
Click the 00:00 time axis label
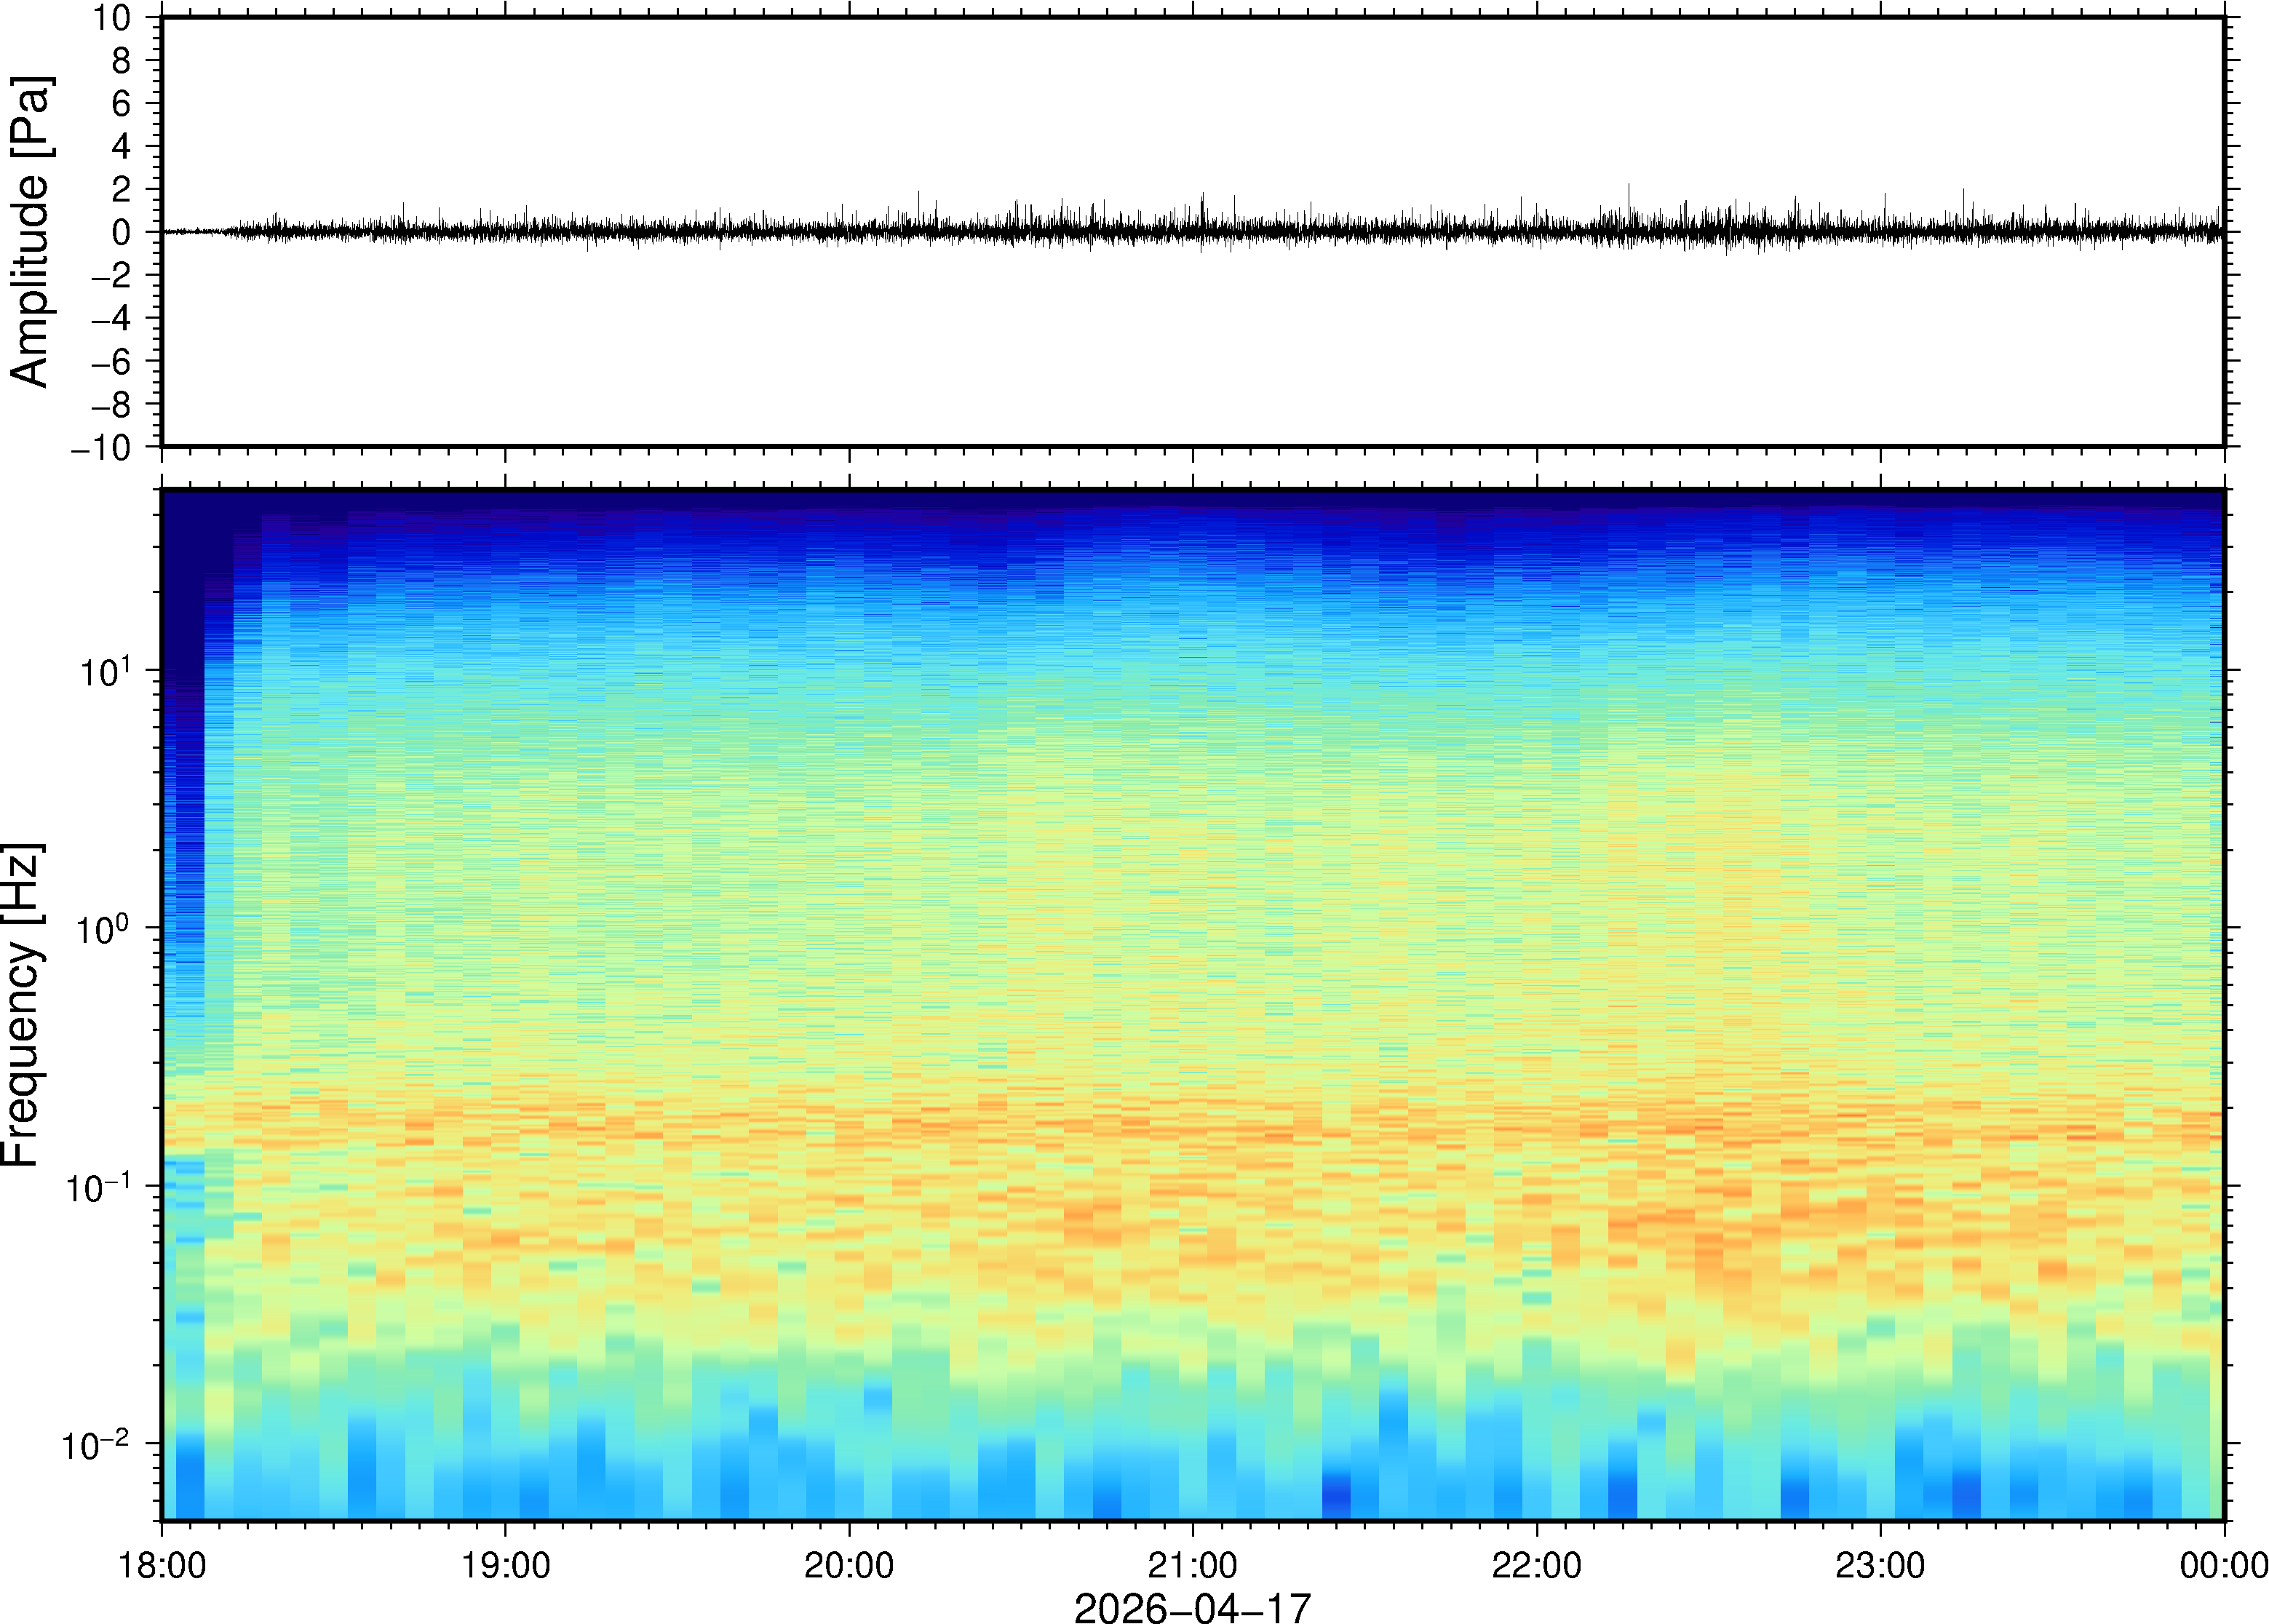(x=2223, y=1565)
